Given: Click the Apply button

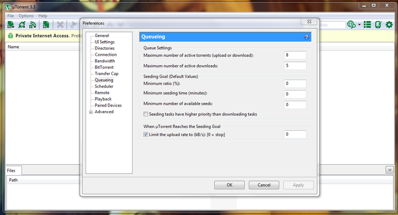Looking at the screenshot, I should [298, 185].
